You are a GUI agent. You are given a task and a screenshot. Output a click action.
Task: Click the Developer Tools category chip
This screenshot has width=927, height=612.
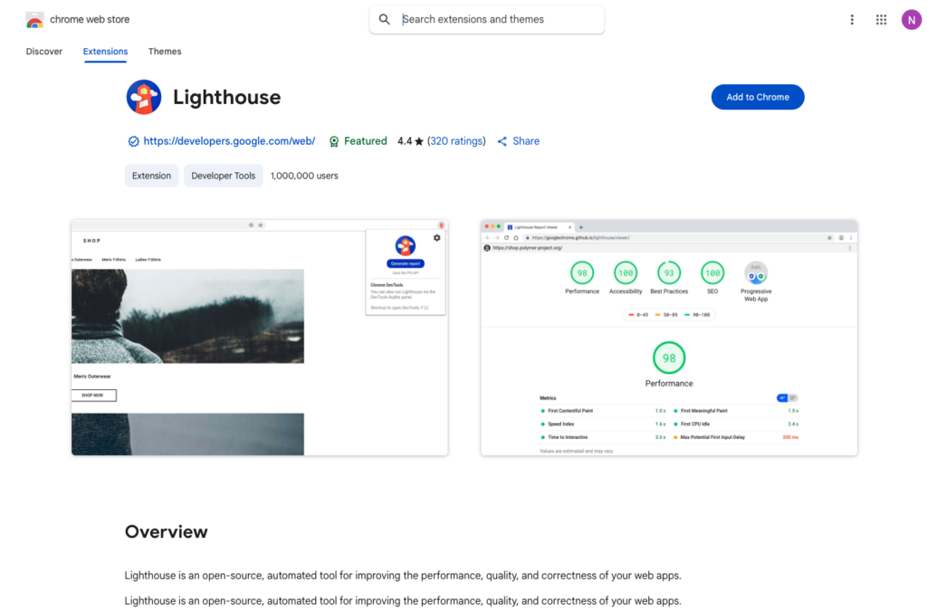click(x=223, y=176)
